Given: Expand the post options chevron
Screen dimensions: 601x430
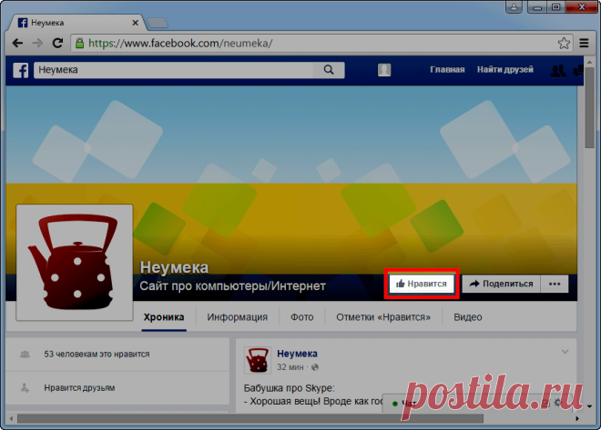Looking at the screenshot, I should tap(565, 352).
